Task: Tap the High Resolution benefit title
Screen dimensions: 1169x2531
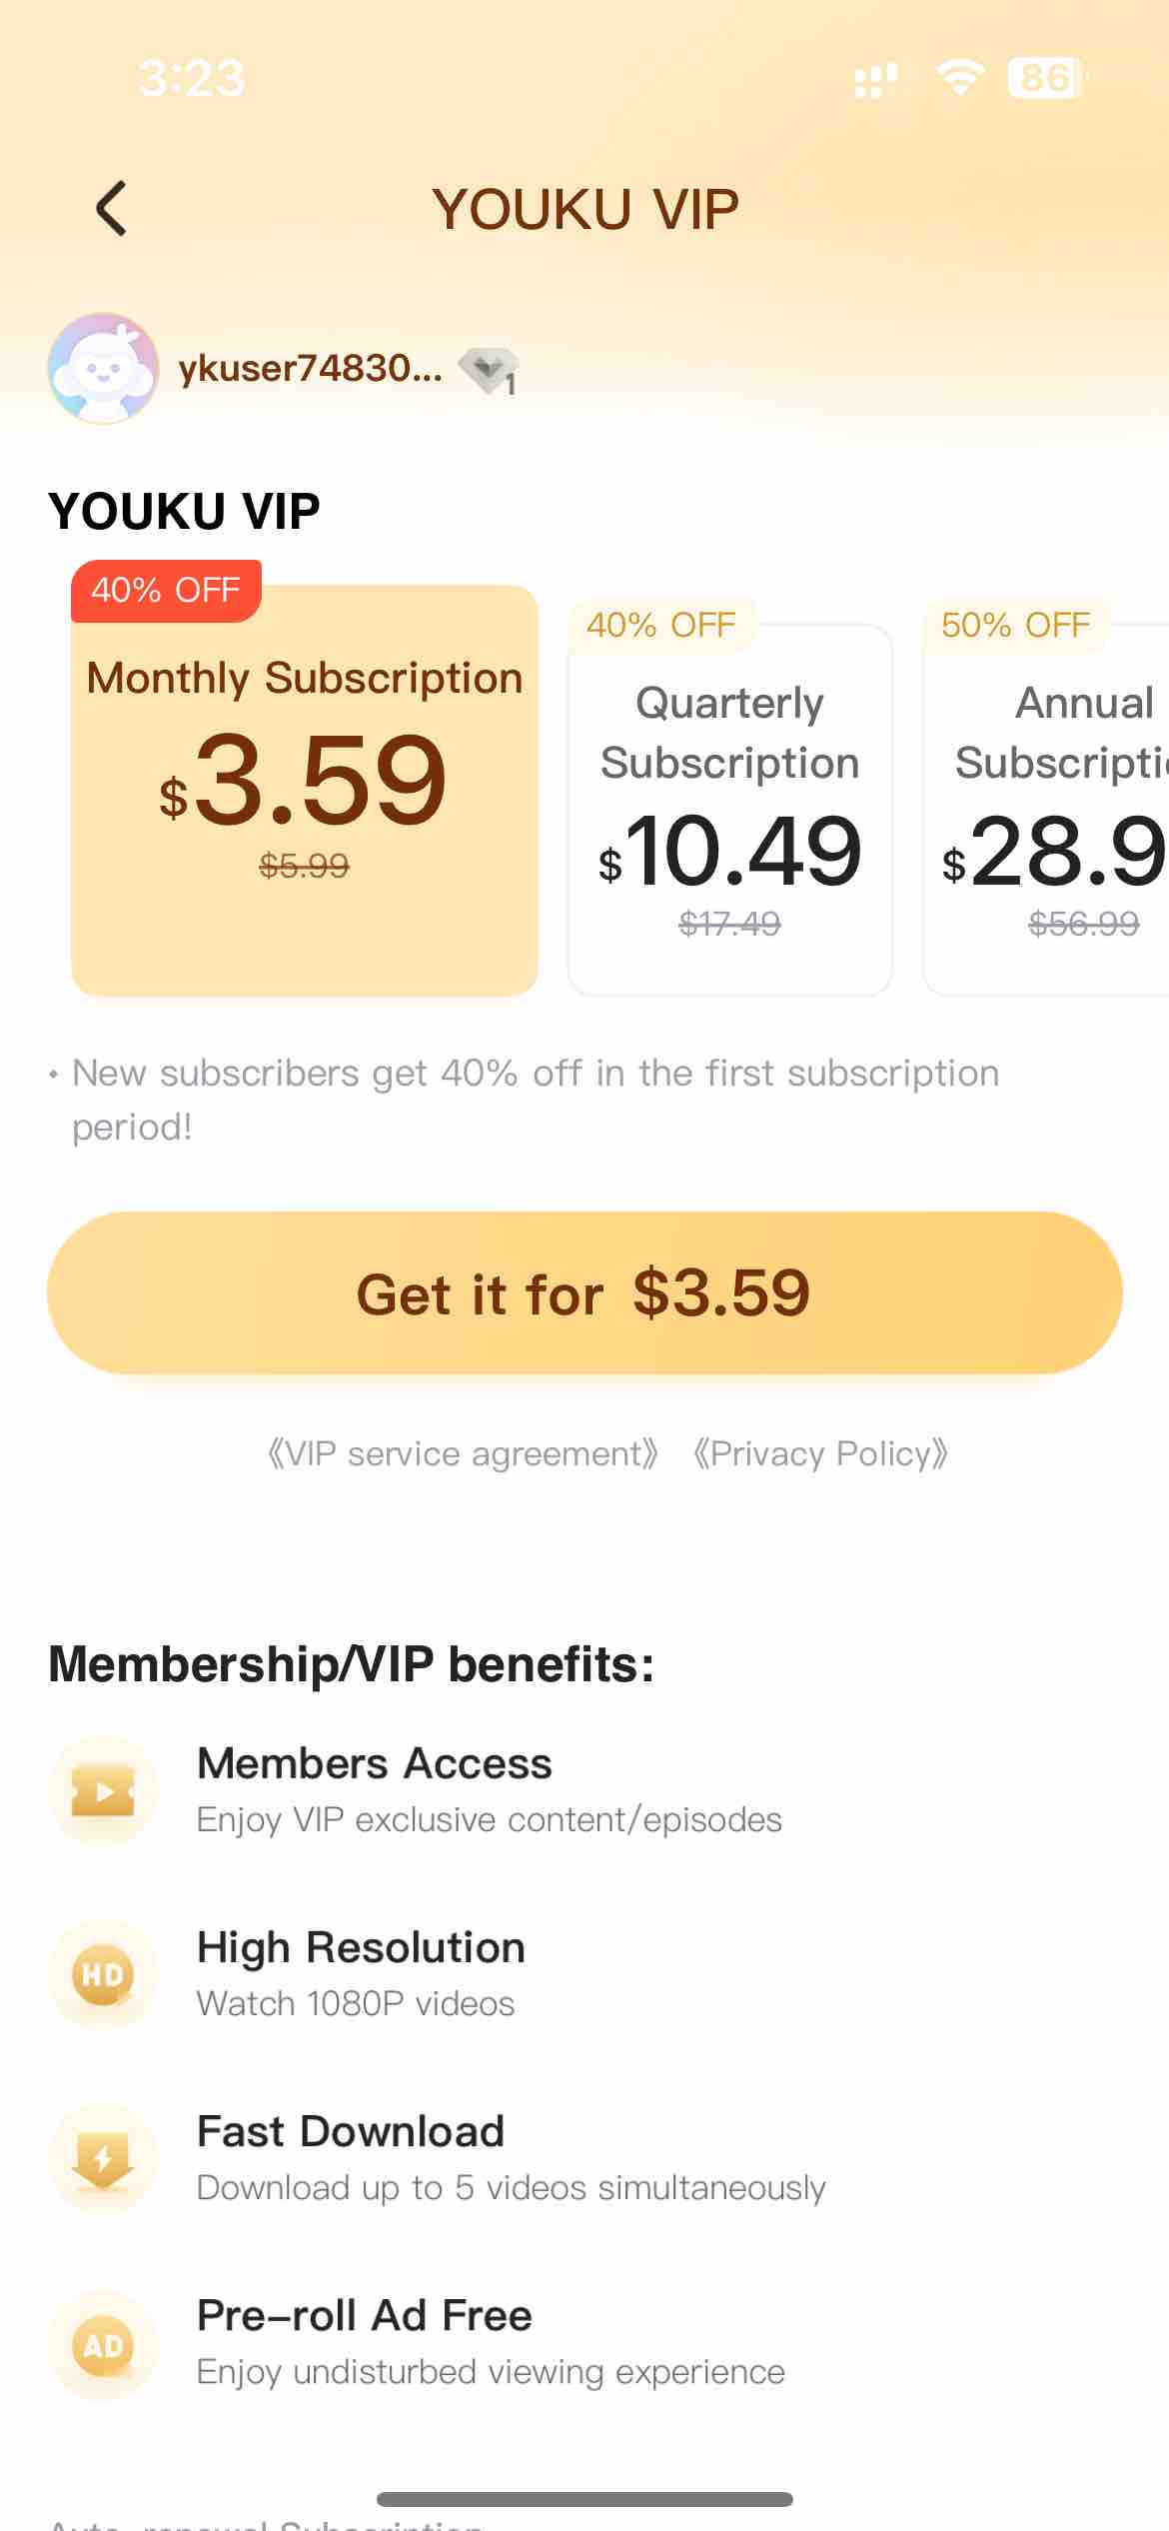Action: (x=361, y=1947)
